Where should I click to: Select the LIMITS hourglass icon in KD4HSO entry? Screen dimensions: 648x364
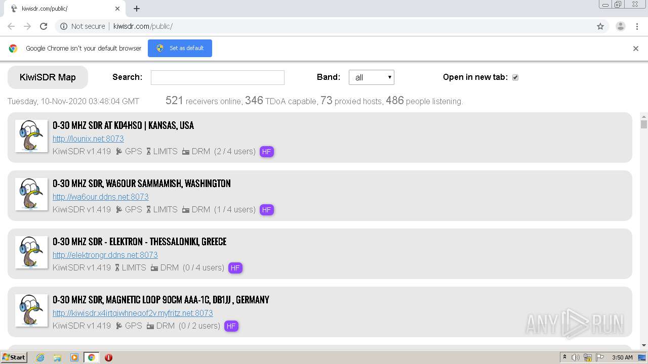click(149, 151)
